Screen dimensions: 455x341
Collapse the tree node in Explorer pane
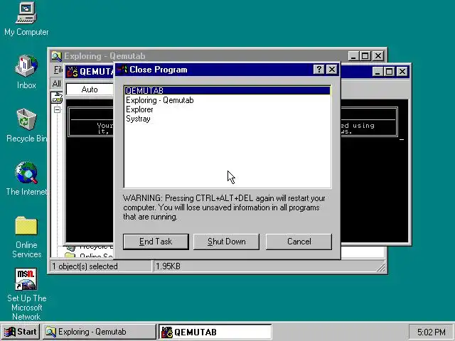coord(57,109)
